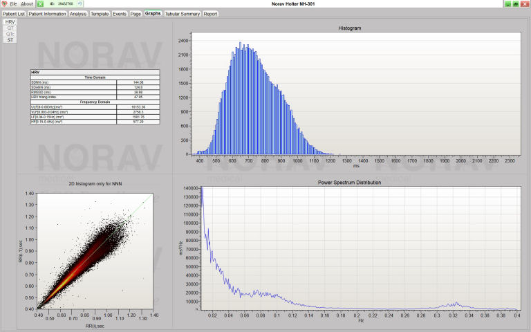
Task: Switch to the Tabular Summary tab
Action: point(181,13)
